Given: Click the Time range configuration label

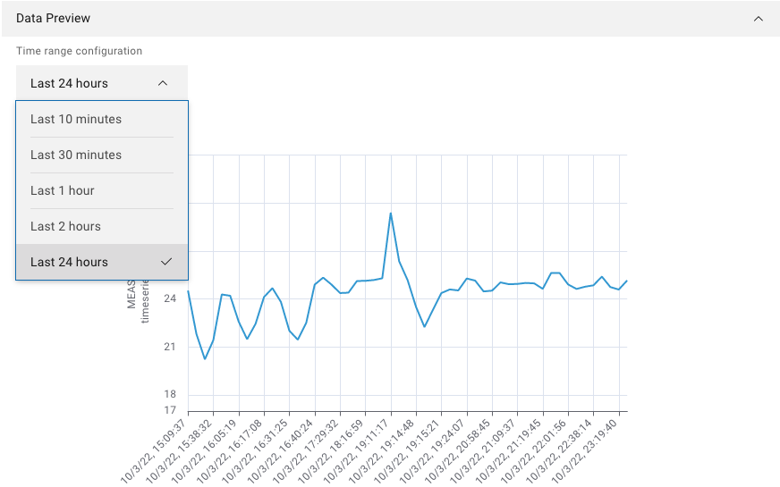Looking at the screenshot, I should pos(79,51).
